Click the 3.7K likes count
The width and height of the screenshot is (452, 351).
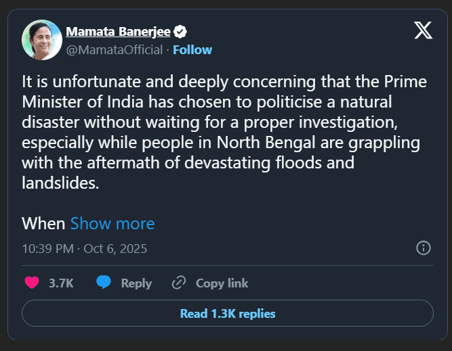point(61,283)
